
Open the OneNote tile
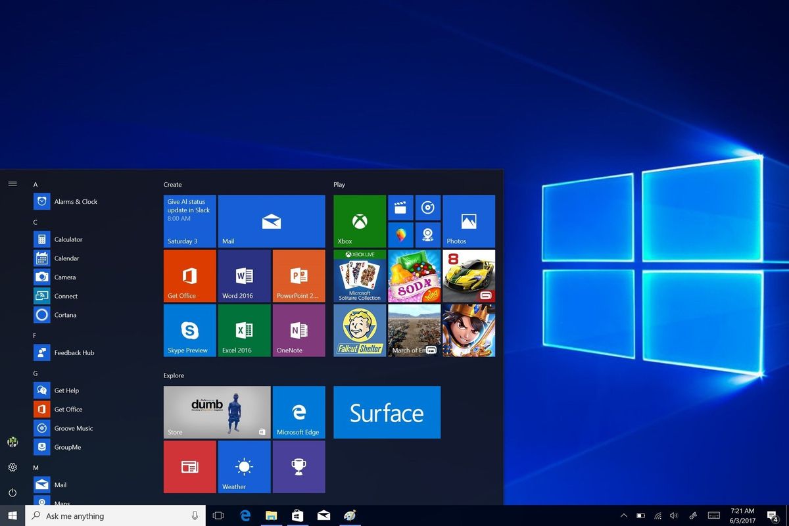[299, 330]
